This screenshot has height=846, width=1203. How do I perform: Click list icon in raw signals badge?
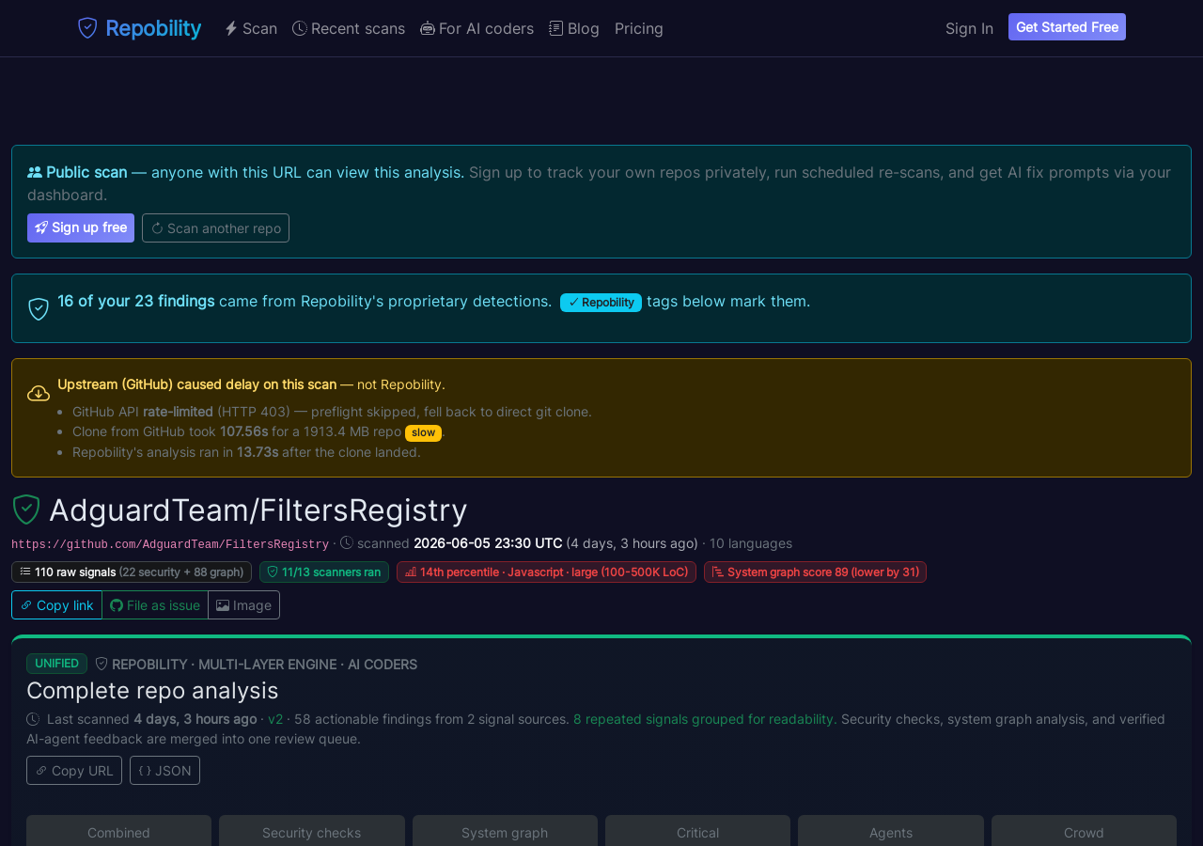point(25,572)
